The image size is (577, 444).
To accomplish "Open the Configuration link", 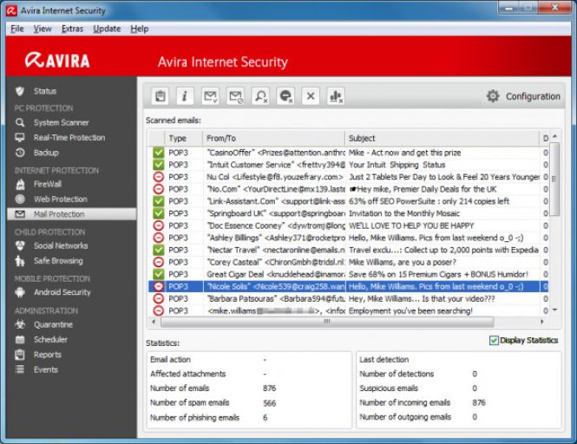I will pos(533,96).
